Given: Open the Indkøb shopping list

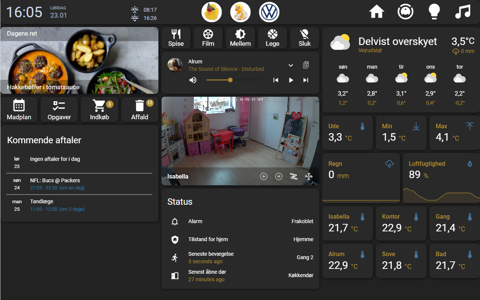Looking at the screenshot, I should click(99, 109).
